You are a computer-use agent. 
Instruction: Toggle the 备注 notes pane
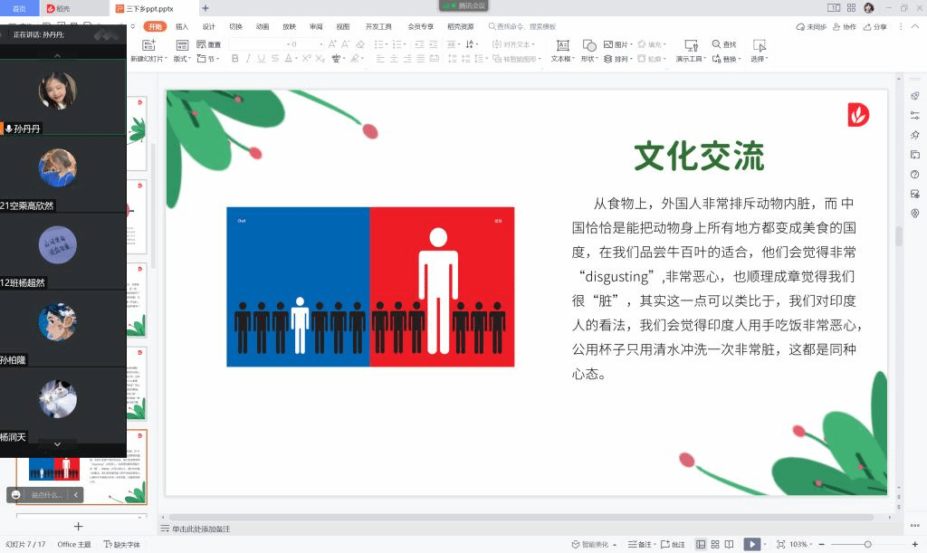pyautogui.click(x=640, y=544)
